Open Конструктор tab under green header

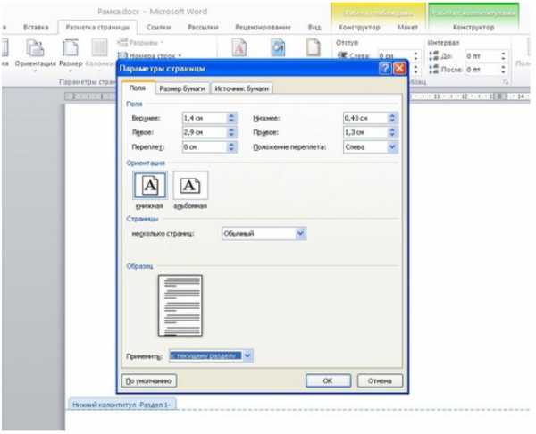[x=473, y=28]
